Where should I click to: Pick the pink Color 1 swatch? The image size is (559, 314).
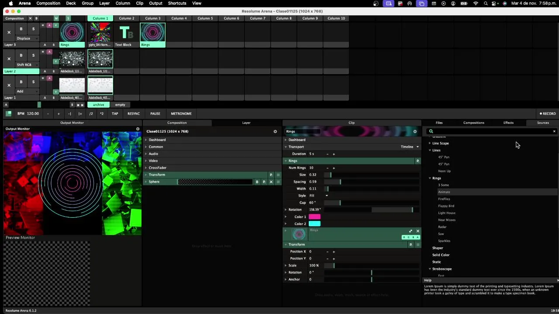(314, 217)
